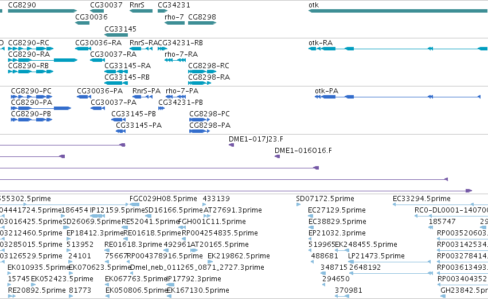Screen dimensions: 488x299
Task: Click EST EK219862.5prime
Action: [239, 256]
